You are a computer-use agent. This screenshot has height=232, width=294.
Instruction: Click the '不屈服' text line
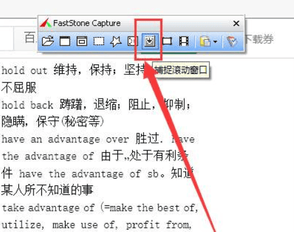pyautogui.click(x=19, y=87)
